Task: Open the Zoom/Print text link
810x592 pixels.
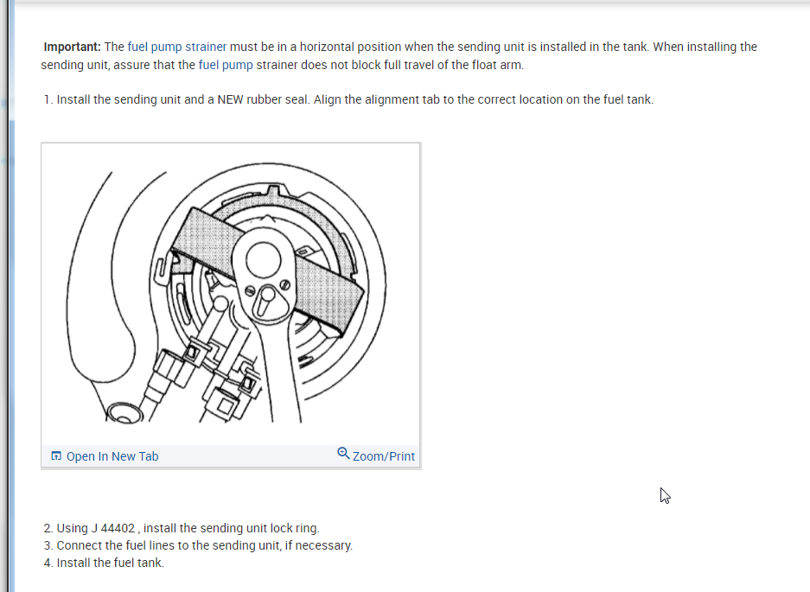Action: [x=383, y=456]
